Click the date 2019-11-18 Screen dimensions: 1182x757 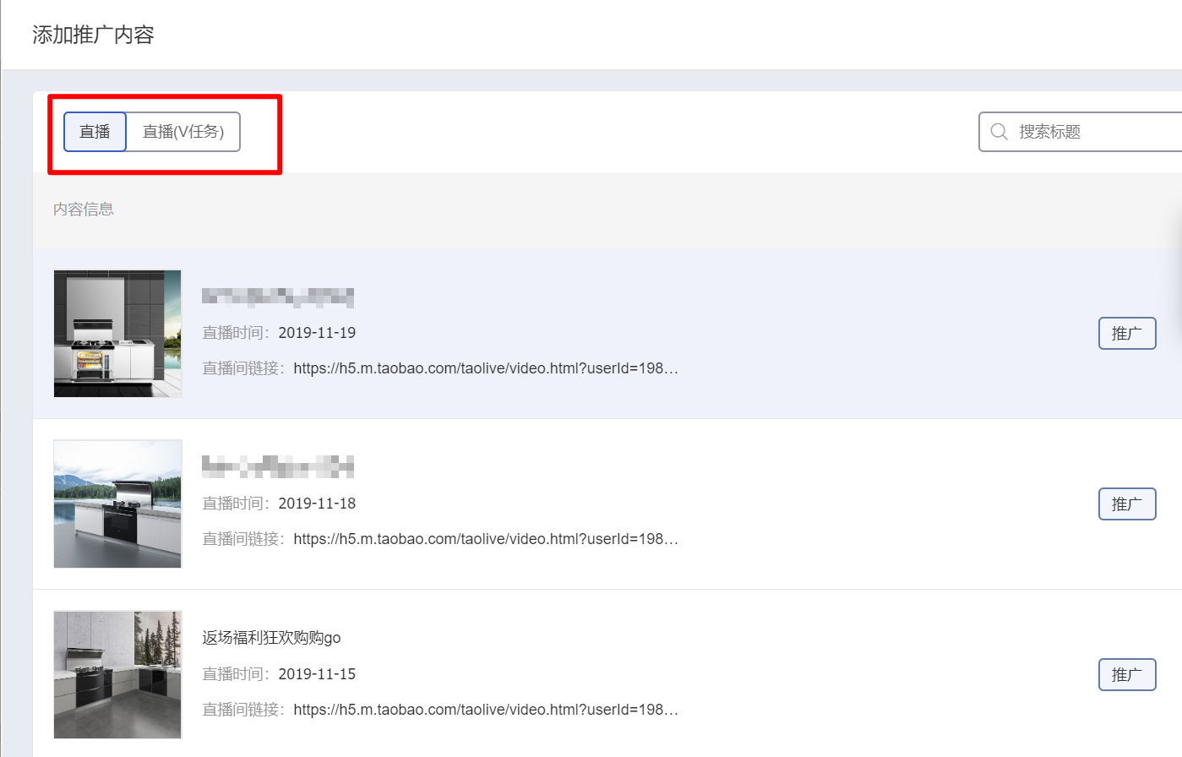coord(317,504)
